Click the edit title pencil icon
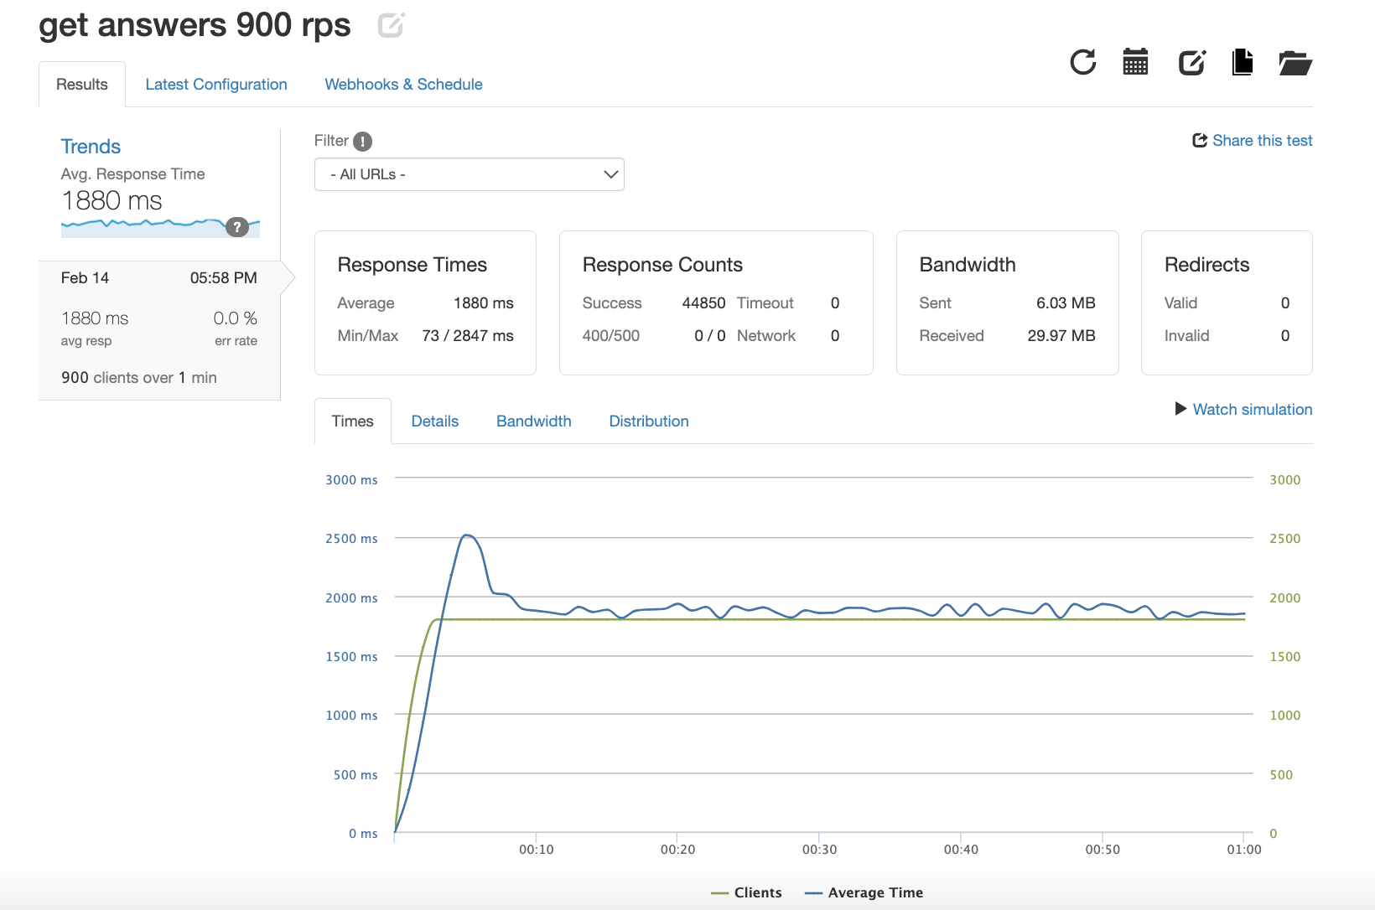The image size is (1375, 910). point(391,25)
